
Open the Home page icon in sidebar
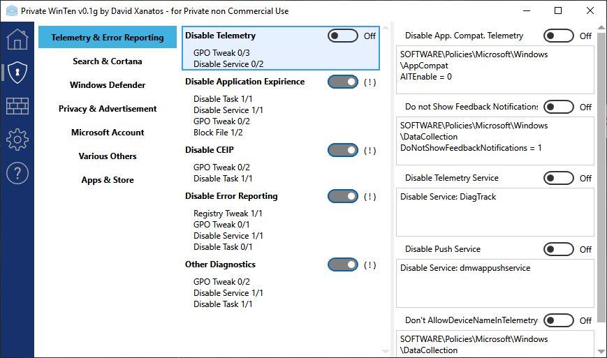17,39
